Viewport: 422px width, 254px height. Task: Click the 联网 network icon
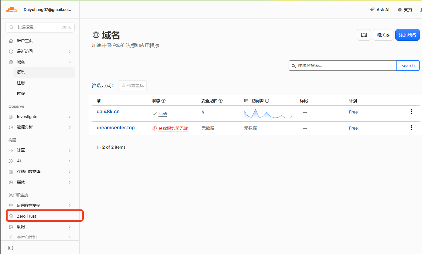click(x=11, y=227)
